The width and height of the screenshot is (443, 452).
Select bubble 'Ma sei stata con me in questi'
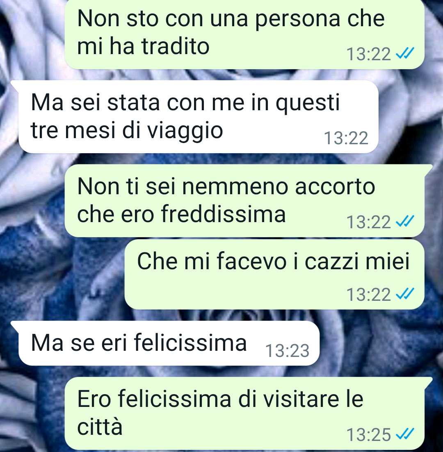(198, 117)
